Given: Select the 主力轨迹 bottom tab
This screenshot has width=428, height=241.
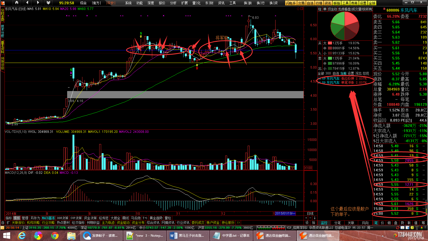Looking at the screenshot, I should (x=108, y=223).
